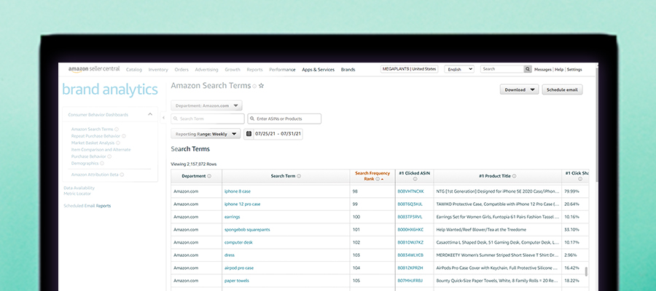Image resolution: width=656 pixels, height=291 pixels.
Task: Open the calendar icon in date range
Action: pos(249,134)
